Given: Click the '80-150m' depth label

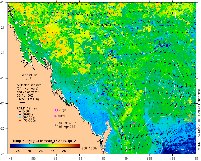Looking at the screenshot, I should (x=28, y=117).
